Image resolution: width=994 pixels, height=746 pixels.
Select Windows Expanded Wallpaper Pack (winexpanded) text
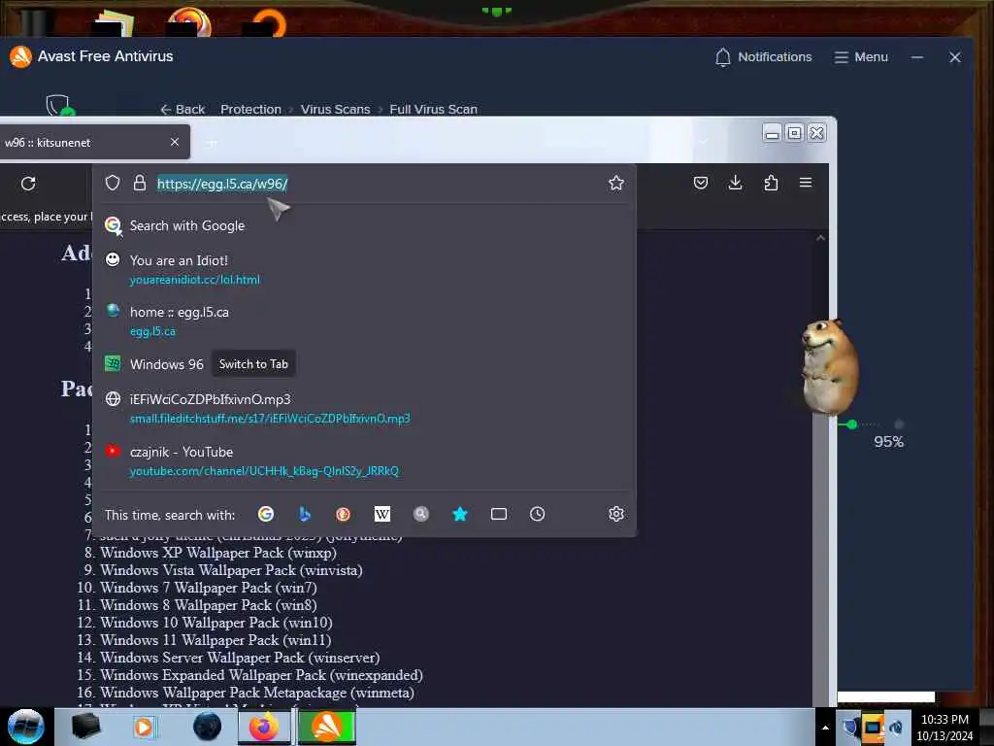click(262, 675)
